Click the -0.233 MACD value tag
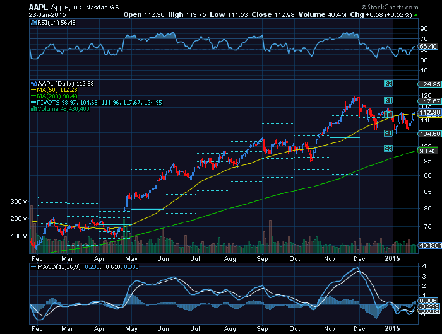The image size is (442, 334). 429,306
